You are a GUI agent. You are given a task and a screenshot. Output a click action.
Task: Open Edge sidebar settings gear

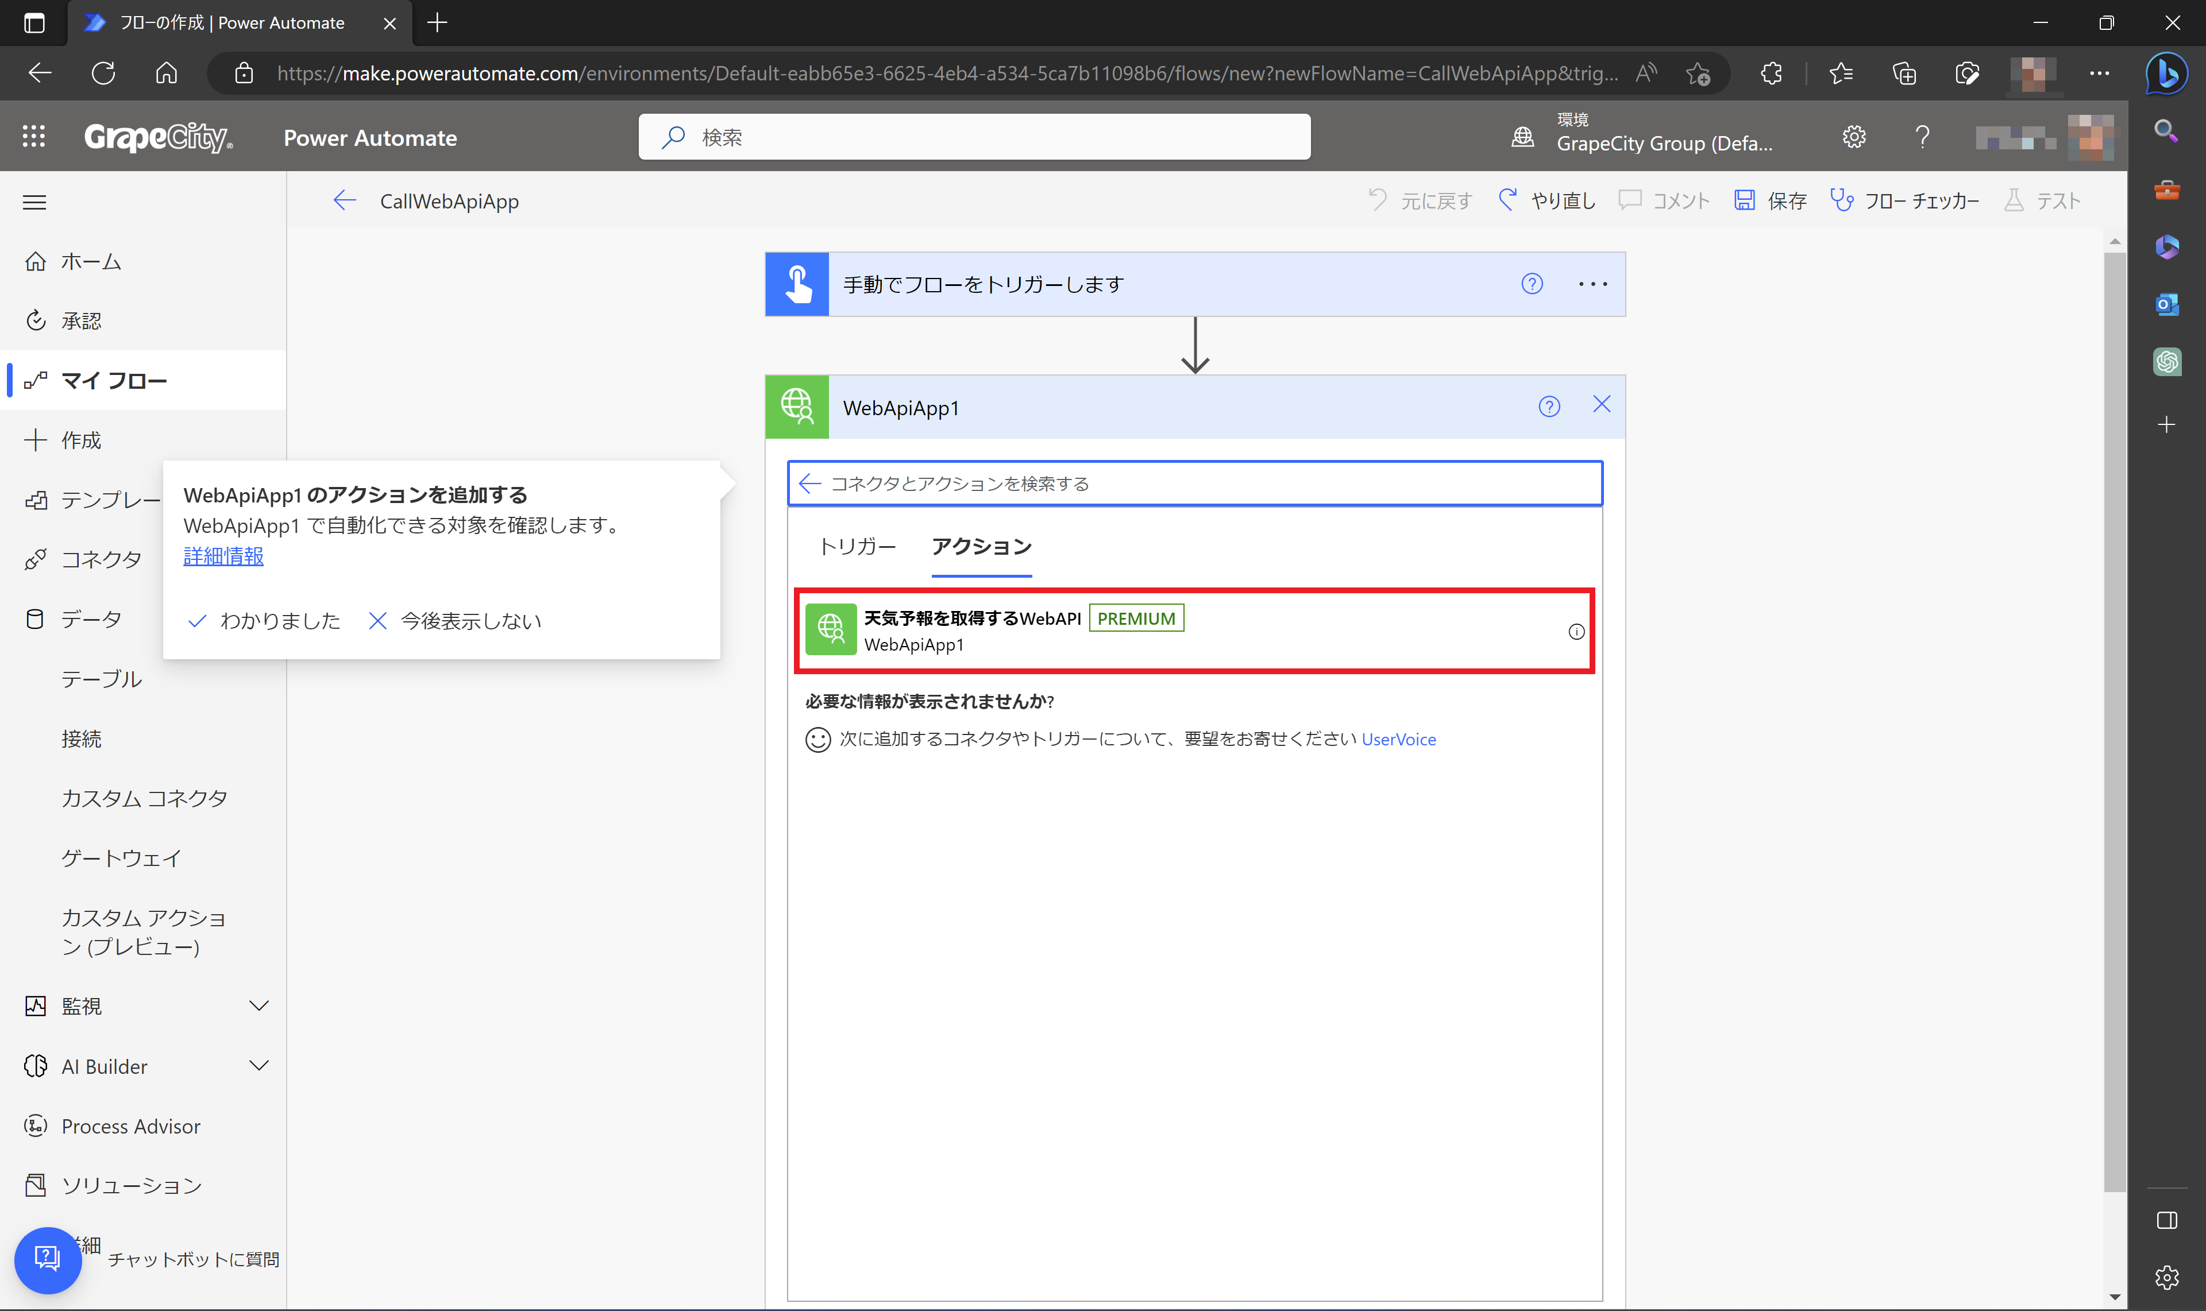coord(2166,1278)
